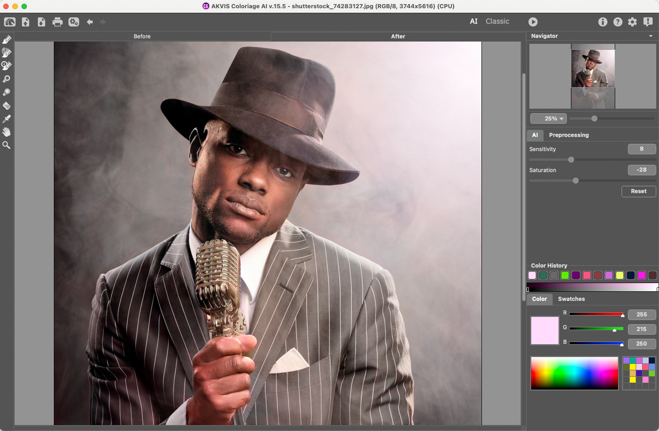
Task: Select the Eraser tool
Action: (x=6, y=106)
